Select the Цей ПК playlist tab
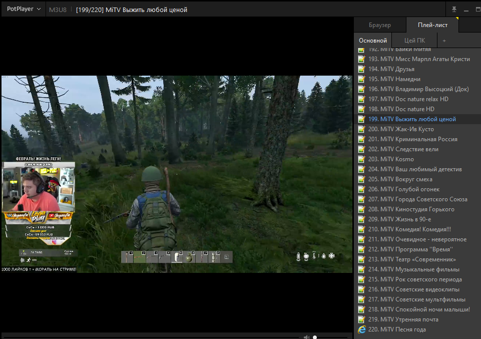The image size is (481, 339). 414,41
